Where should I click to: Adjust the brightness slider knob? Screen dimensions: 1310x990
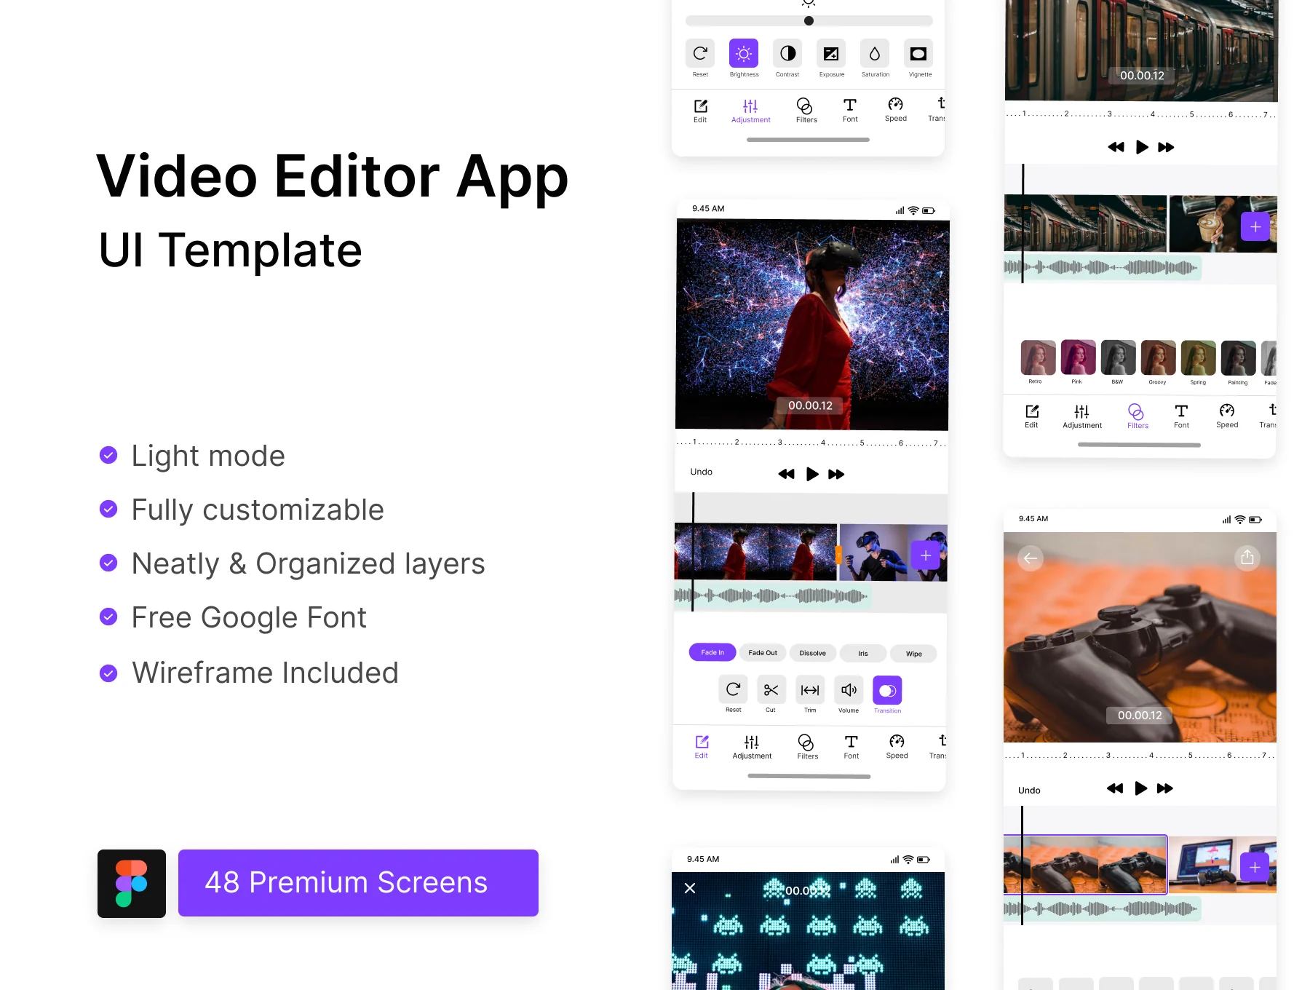[809, 20]
